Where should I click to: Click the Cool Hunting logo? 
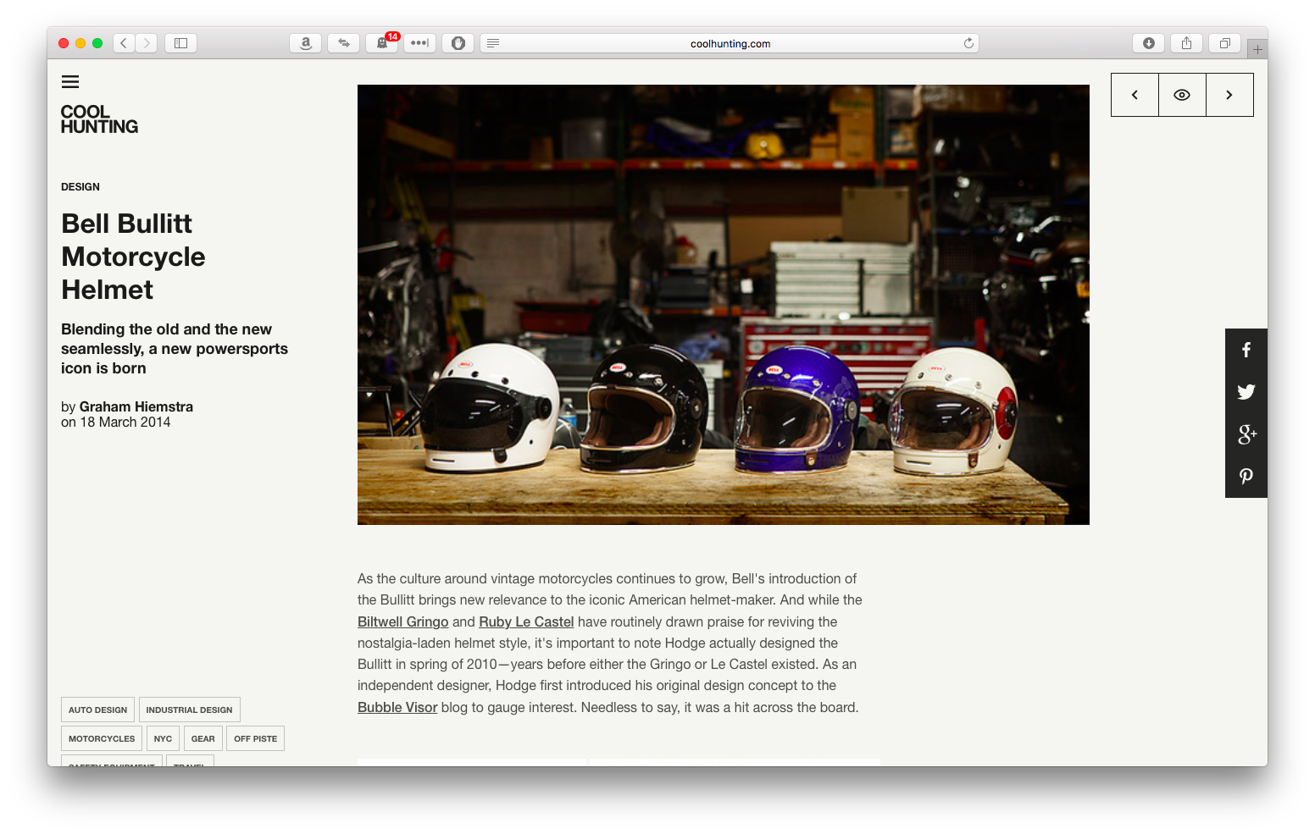click(x=99, y=119)
